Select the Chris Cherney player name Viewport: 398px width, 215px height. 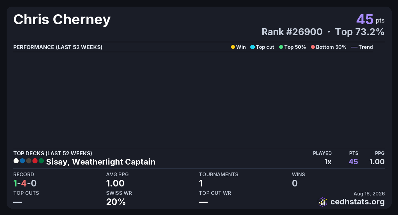[62, 20]
